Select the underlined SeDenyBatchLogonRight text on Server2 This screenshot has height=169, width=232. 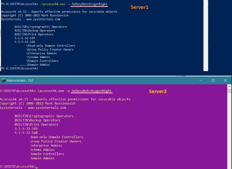pos(91,91)
